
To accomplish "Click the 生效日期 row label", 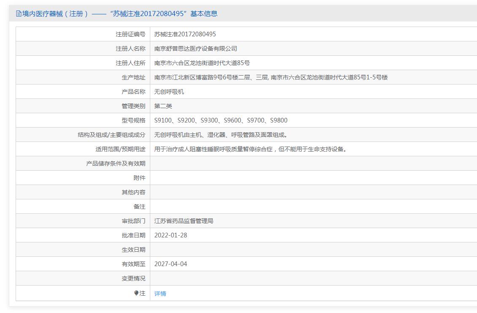I will pyautogui.click(x=133, y=250).
